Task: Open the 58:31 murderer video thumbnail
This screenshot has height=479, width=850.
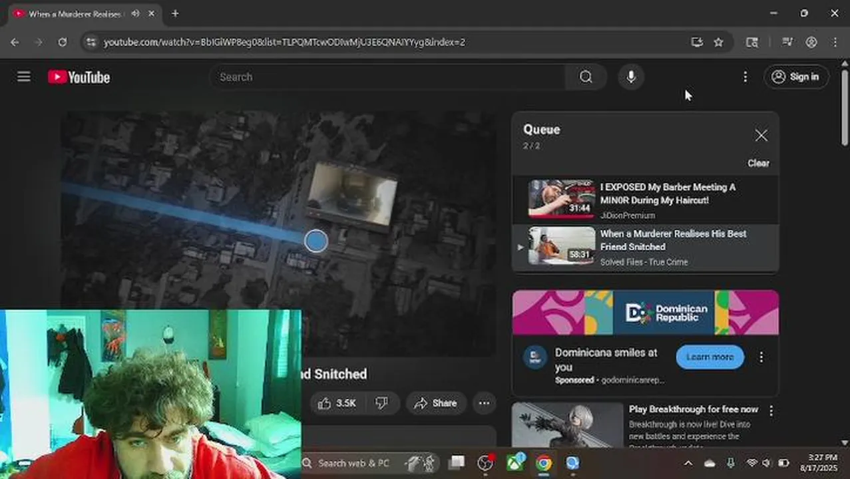Action: click(562, 245)
